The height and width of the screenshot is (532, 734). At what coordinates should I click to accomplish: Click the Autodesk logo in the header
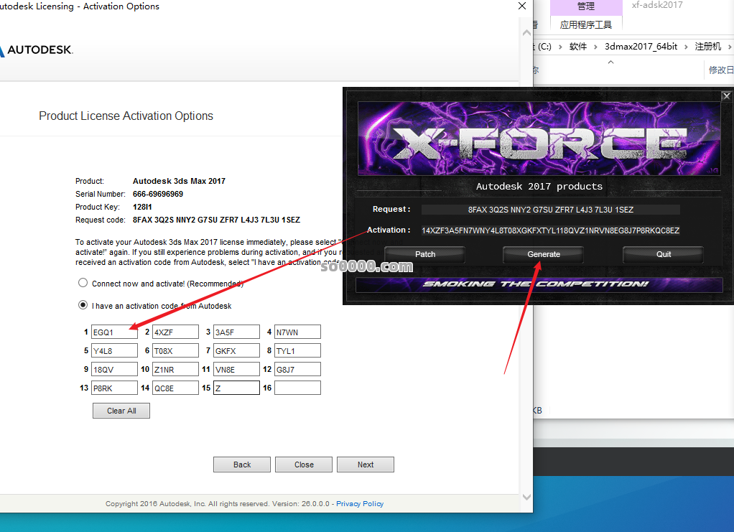36,50
